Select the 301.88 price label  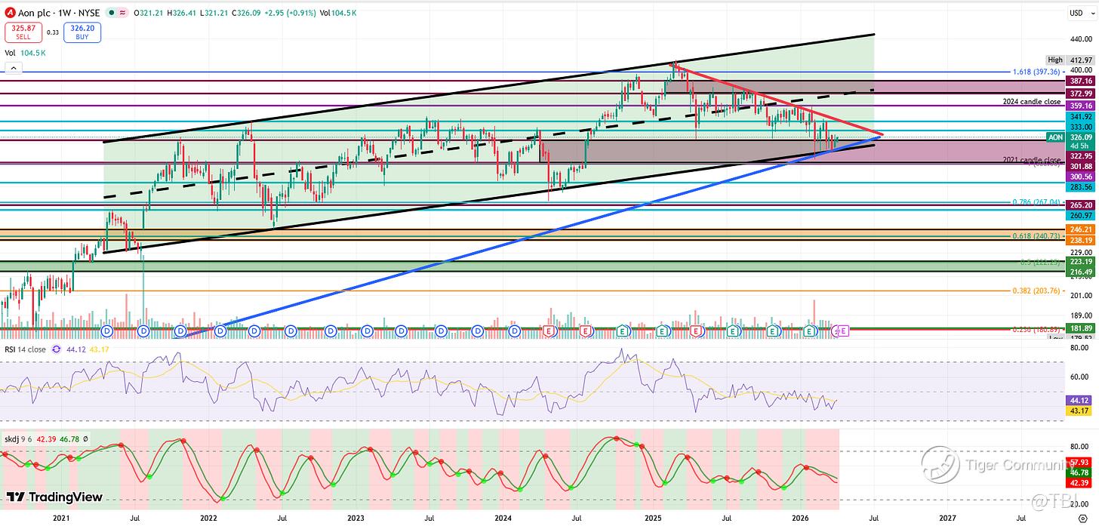click(1079, 166)
